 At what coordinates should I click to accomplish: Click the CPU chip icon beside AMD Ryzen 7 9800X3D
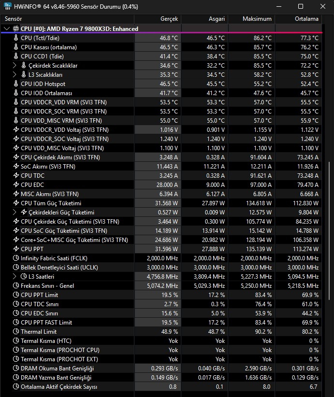click(x=16, y=28)
